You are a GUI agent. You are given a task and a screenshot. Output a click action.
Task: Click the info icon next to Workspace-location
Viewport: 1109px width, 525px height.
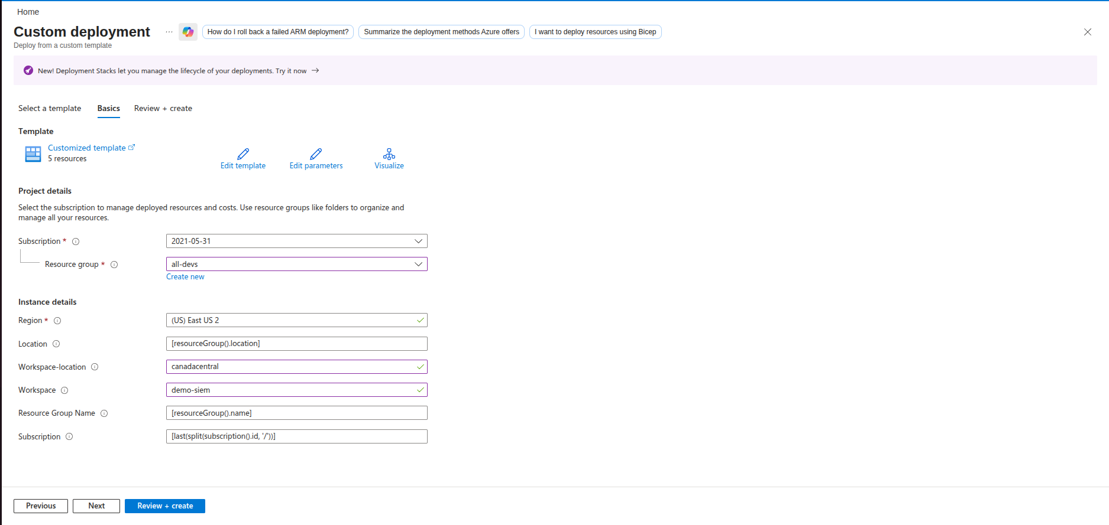(x=95, y=367)
